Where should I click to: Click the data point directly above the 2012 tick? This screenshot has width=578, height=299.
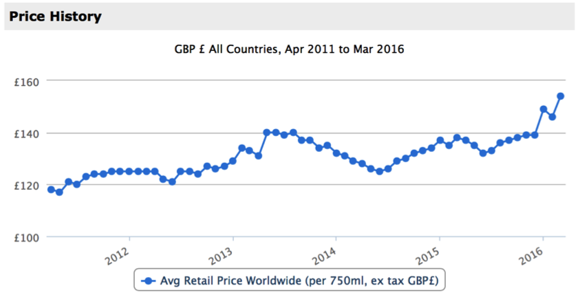(129, 171)
